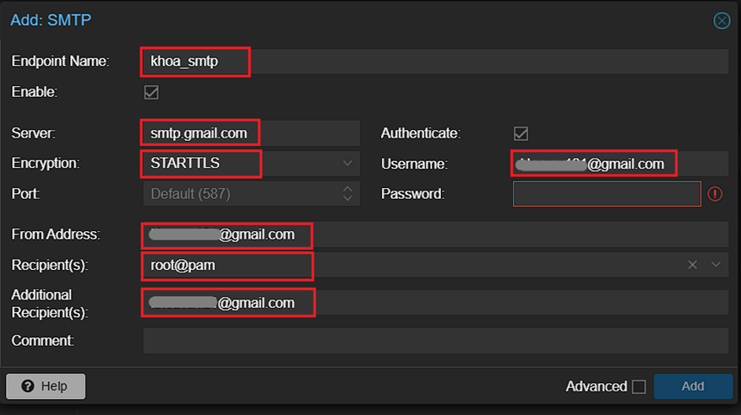This screenshot has height=415, width=741.
Task: Toggle the Enable checkbox
Action: 151,92
